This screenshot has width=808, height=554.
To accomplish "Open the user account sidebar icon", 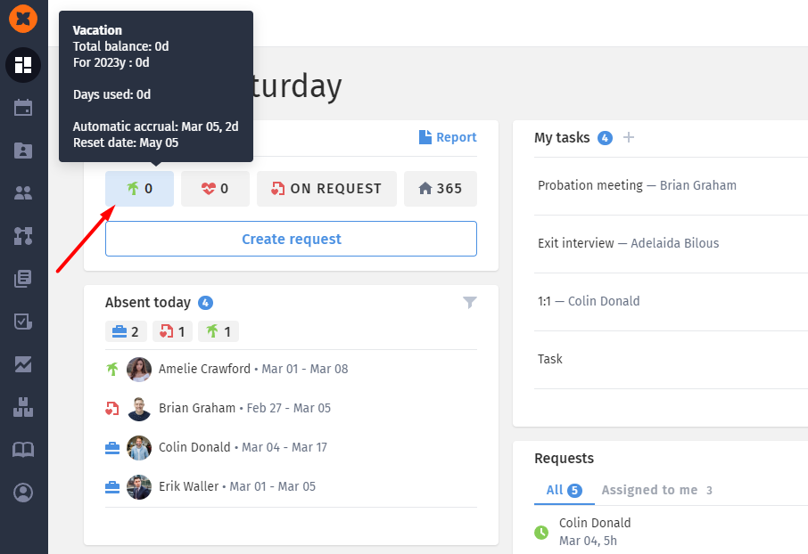I will tap(23, 493).
